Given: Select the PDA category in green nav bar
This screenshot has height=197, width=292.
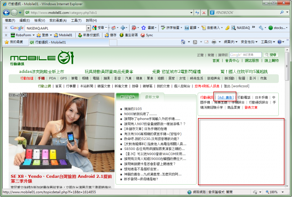Looking at the screenshot, I should point(52,78).
